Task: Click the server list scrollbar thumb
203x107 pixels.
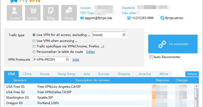Action: 196,98
